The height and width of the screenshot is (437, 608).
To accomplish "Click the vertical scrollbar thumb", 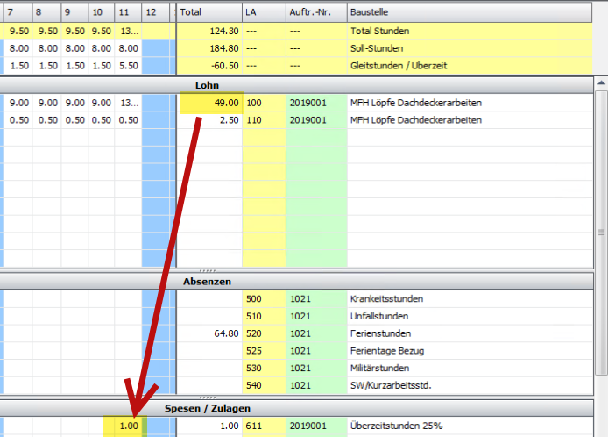I will [x=601, y=231].
